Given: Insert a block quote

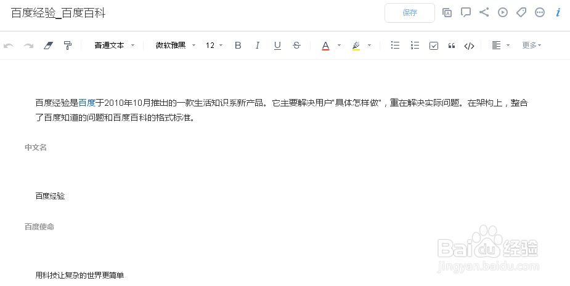Looking at the screenshot, I should 452,46.
